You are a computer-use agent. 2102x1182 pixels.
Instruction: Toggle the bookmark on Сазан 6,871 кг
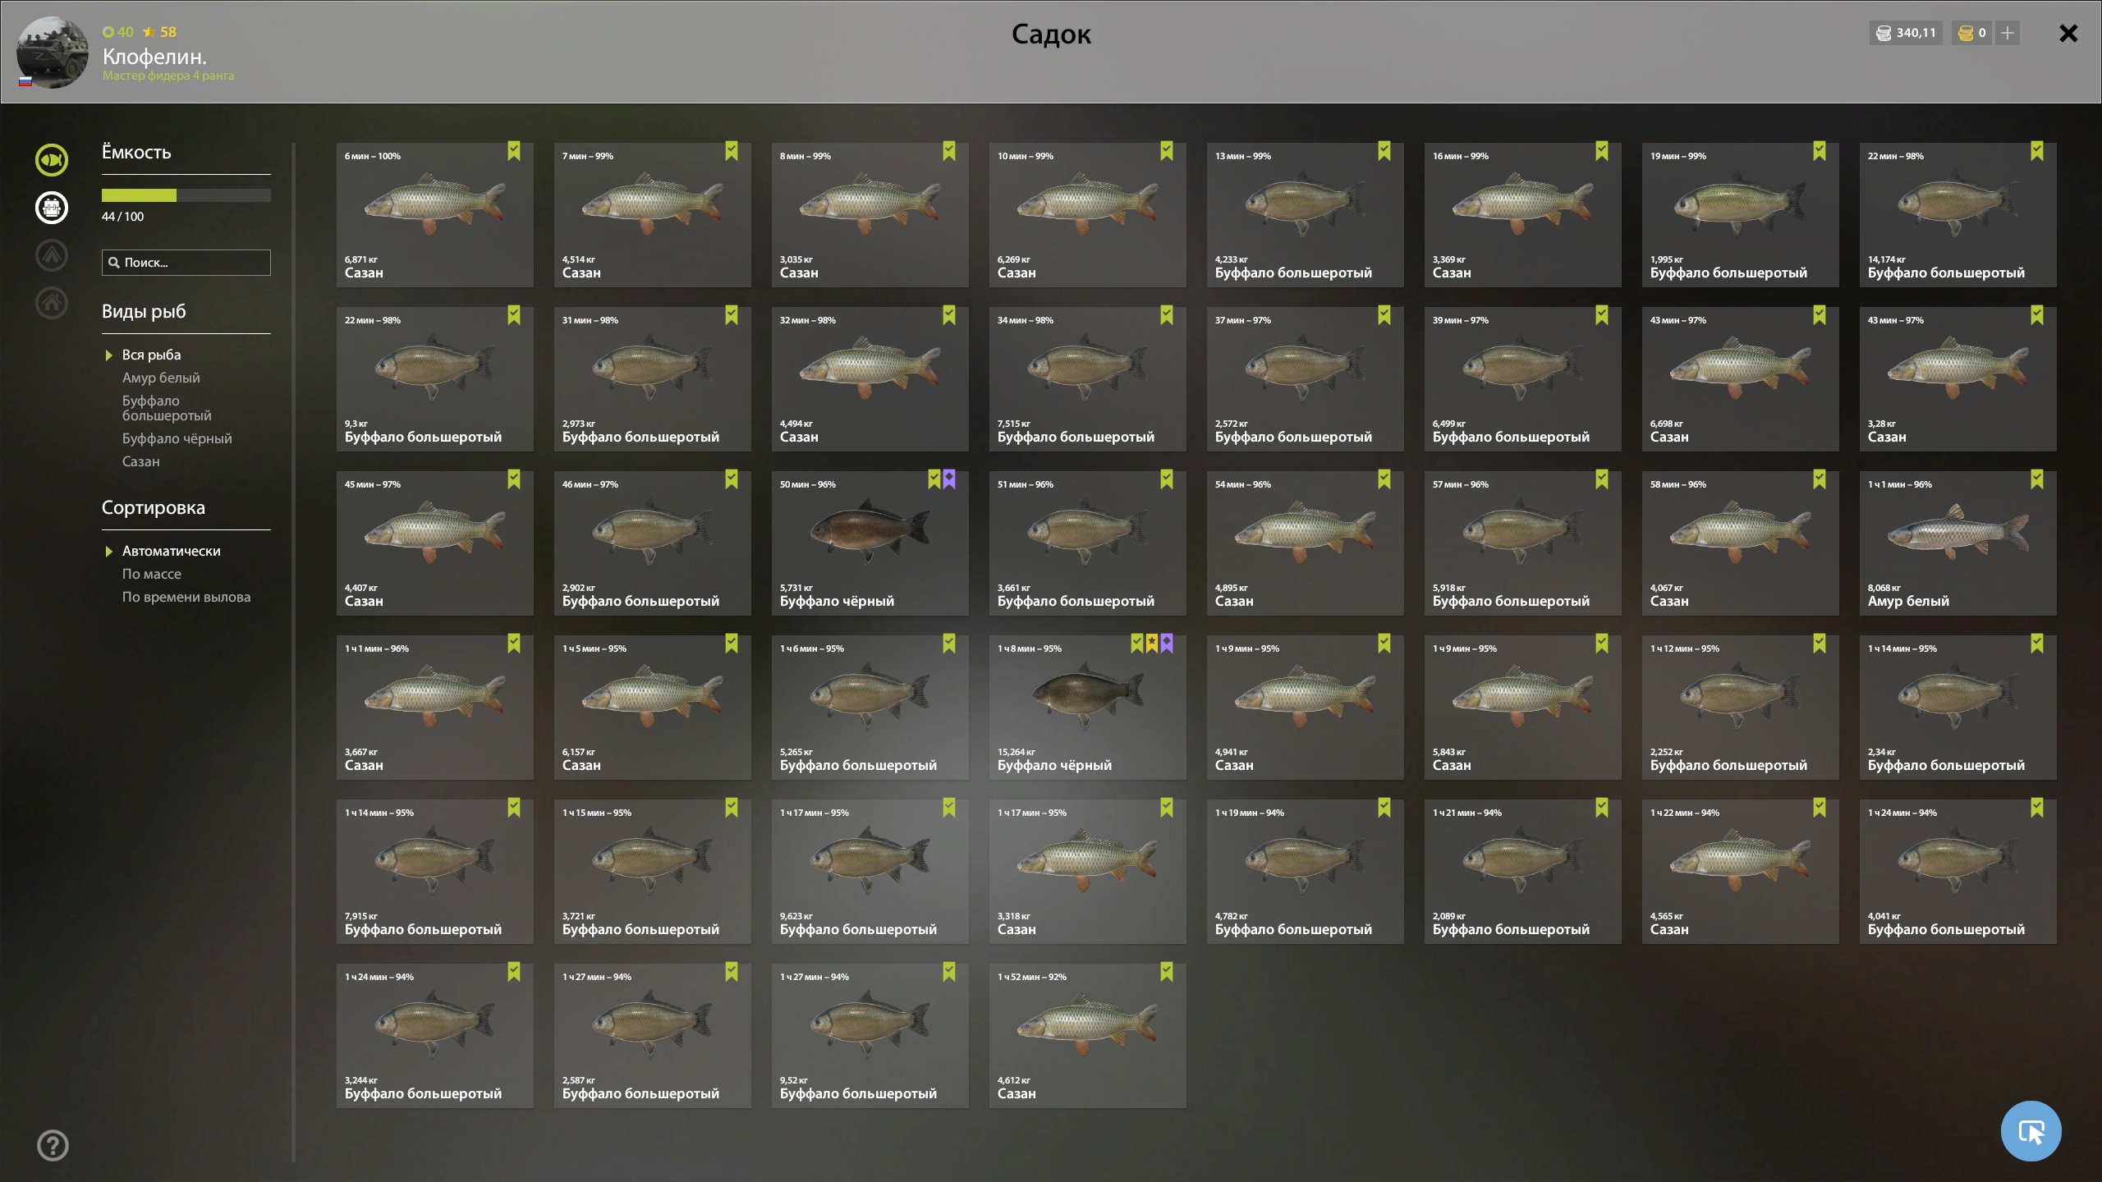point(514,151)
